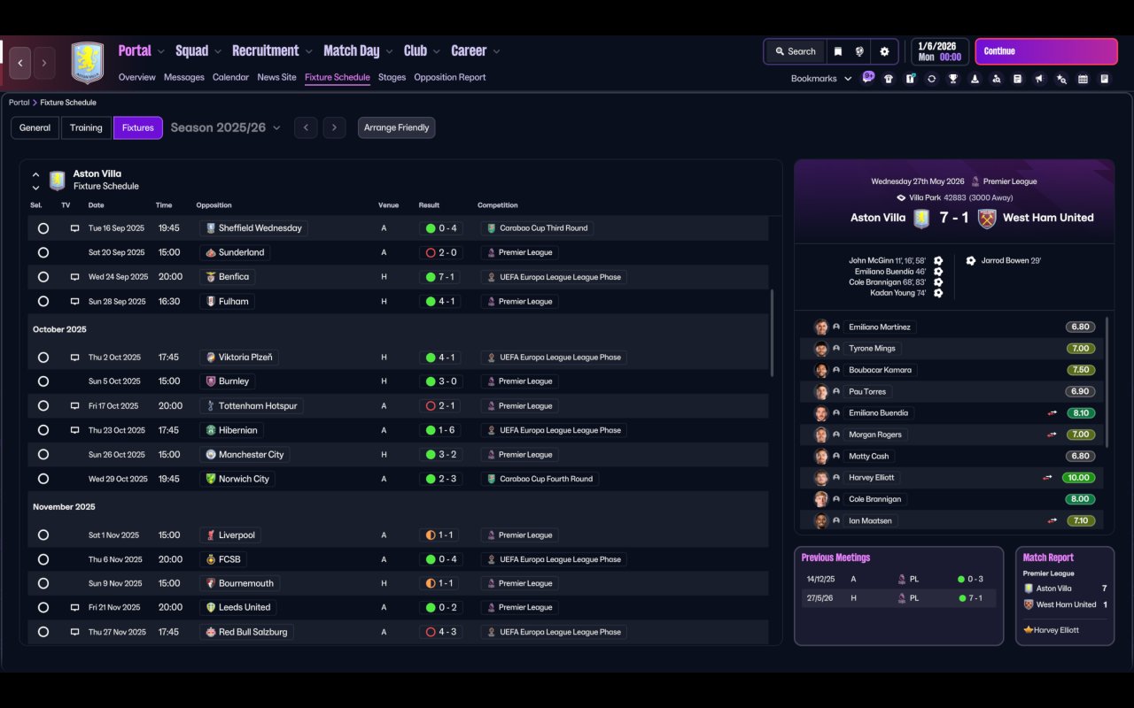Go back with the left arrow nav button
The height and width of the screenshot is (708, 1134).
(20, 63)
